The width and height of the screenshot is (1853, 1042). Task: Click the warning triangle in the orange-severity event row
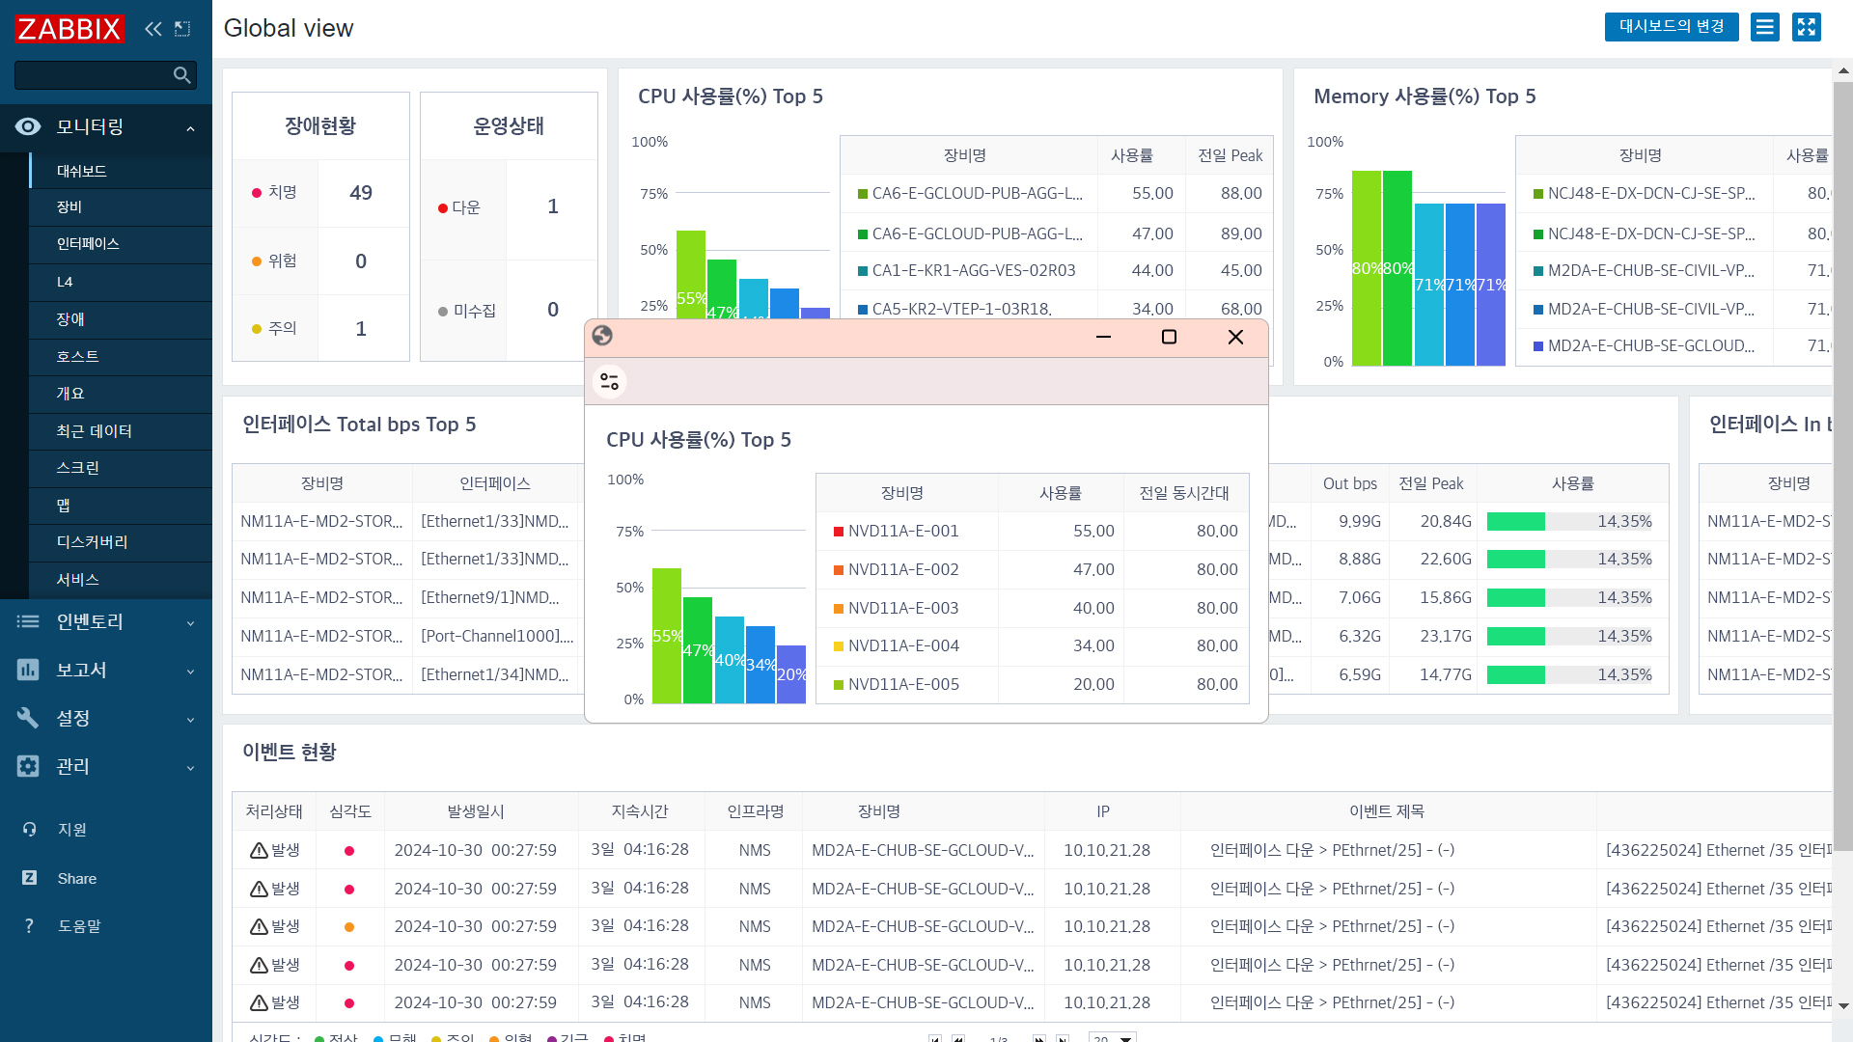pos(259,926)
